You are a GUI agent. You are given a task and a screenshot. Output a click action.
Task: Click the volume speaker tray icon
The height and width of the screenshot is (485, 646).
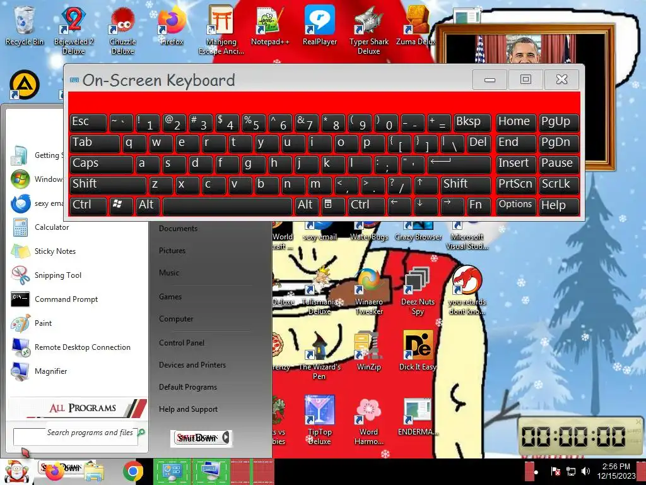585,471
